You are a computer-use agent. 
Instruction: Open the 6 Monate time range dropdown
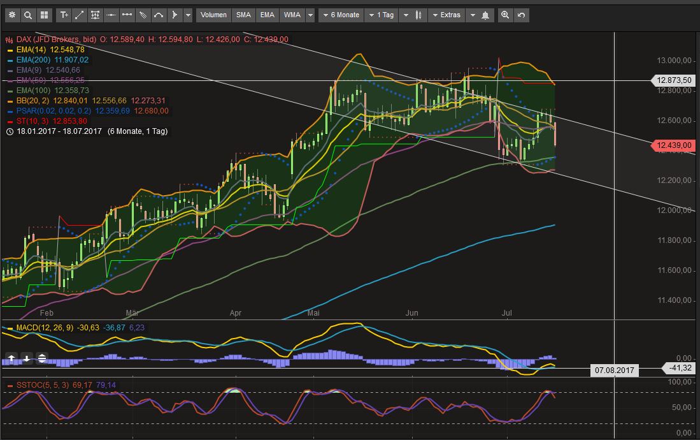coord(341,15)
